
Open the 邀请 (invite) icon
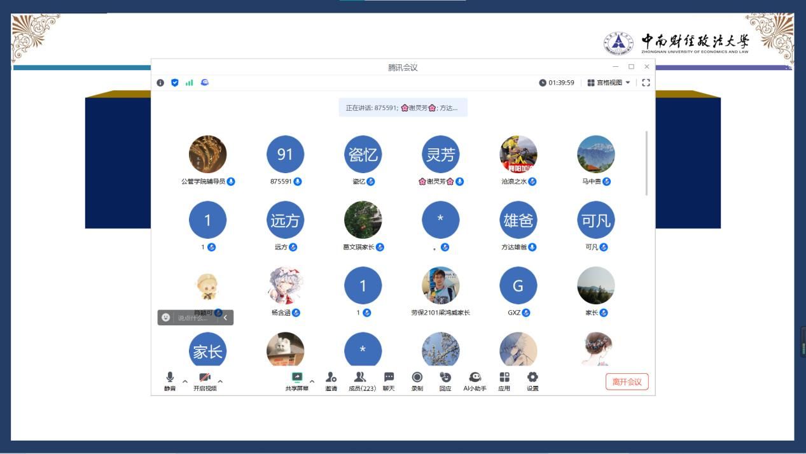[x=331, y=381]
